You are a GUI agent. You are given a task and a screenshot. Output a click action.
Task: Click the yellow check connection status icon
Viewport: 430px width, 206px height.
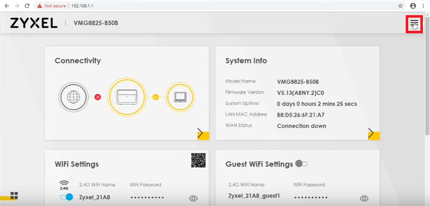click(x=155, y=97)
